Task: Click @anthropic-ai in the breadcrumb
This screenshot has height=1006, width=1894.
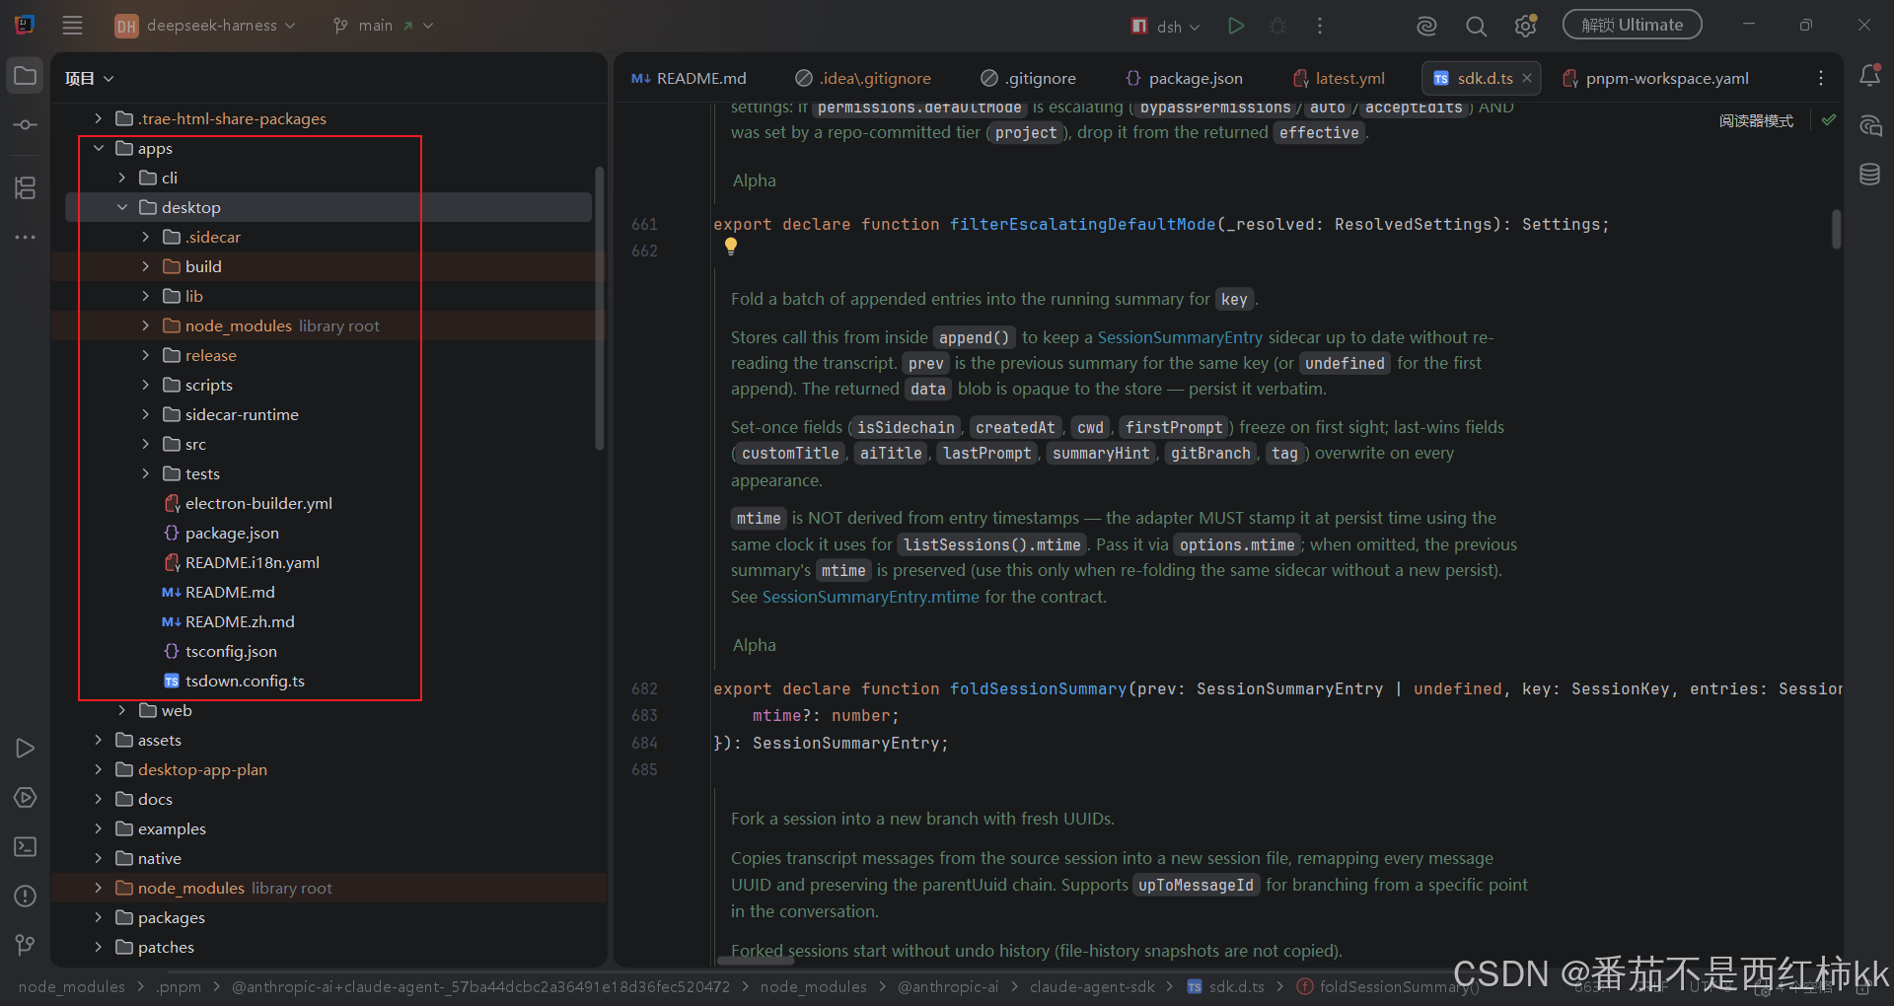Action: click(x=948, y=986)
